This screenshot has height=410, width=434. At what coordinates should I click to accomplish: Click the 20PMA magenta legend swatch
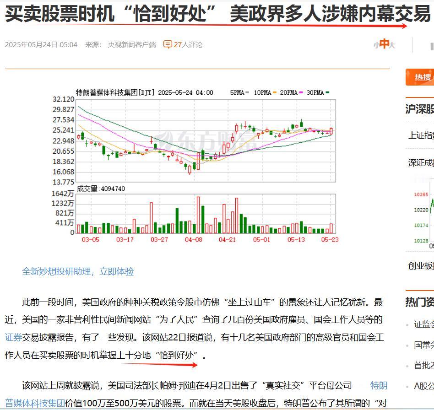click(x=301, y=92)
